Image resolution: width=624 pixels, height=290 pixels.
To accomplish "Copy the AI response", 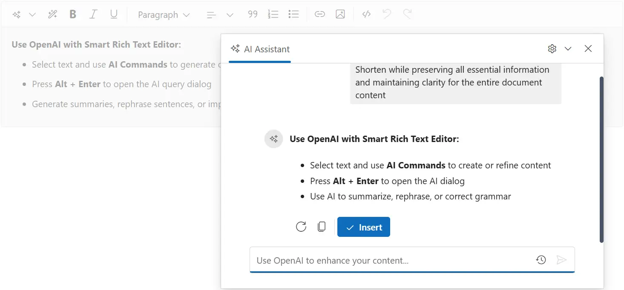I will pos(322,227).
